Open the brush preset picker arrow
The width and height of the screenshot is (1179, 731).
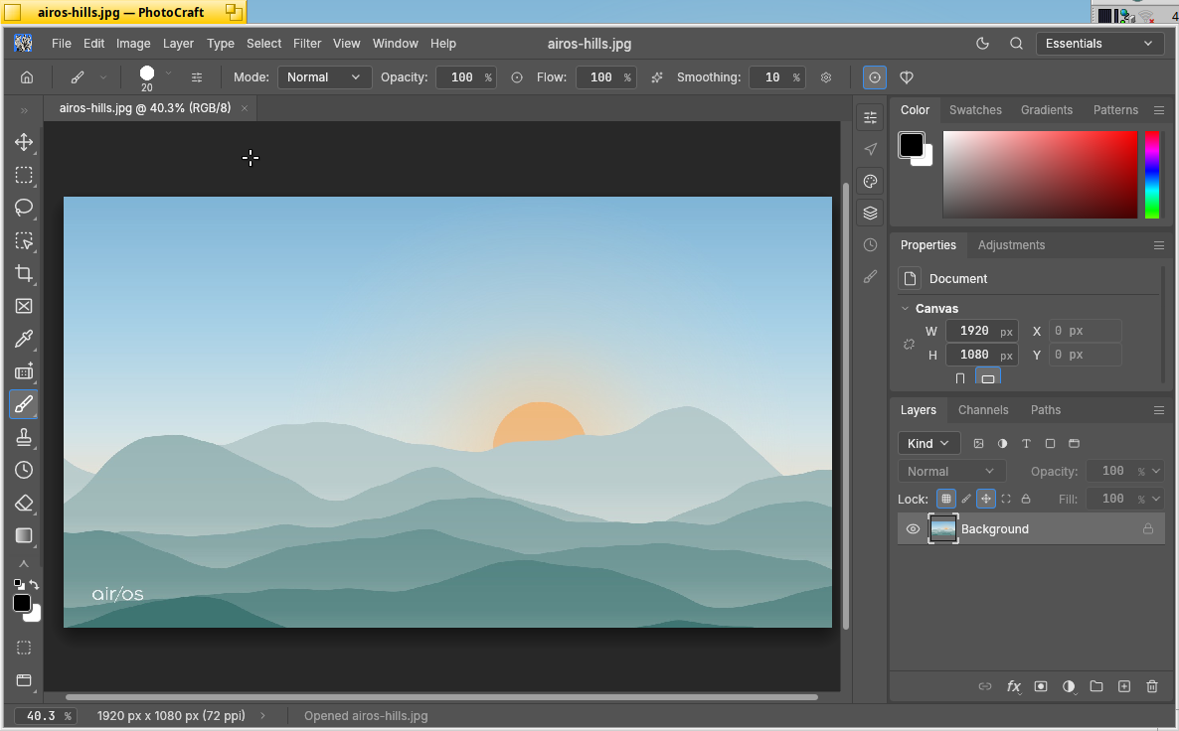(x=168, y=73)
